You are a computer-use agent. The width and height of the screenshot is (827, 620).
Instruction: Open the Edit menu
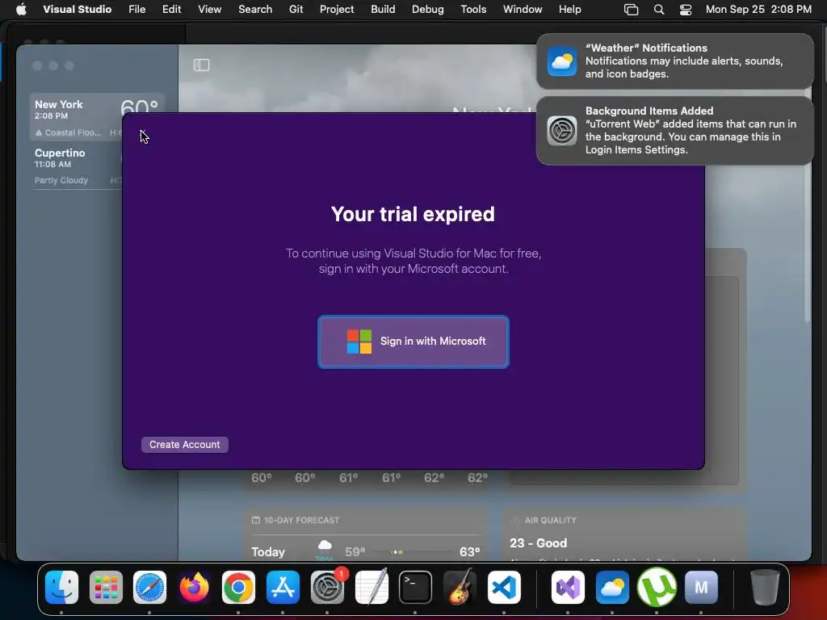[171, 9]
